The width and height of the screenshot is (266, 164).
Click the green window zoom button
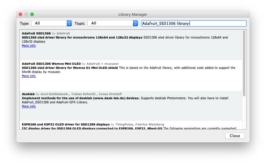pyautogui.click(x=32, y=14)
